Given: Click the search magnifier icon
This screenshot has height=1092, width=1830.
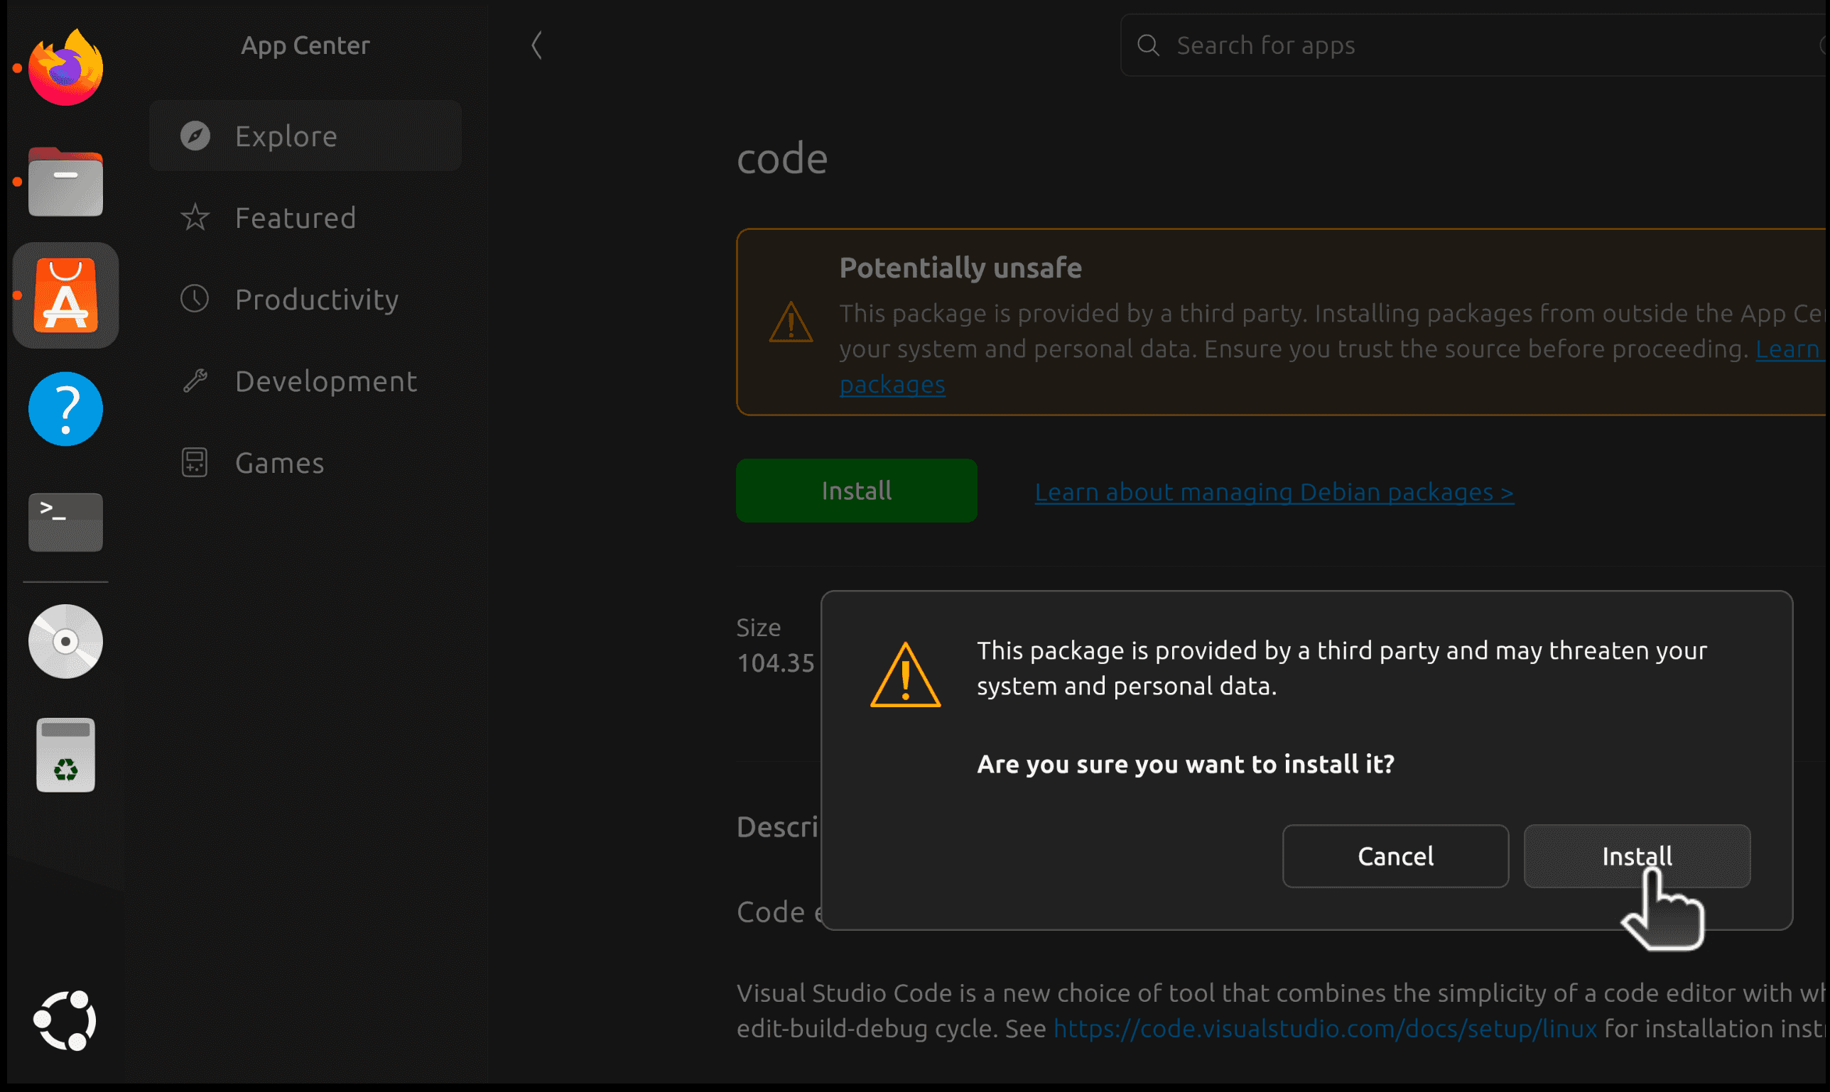Looking at the screenshot, I should pyautogui.click(x=1148, y=45).
